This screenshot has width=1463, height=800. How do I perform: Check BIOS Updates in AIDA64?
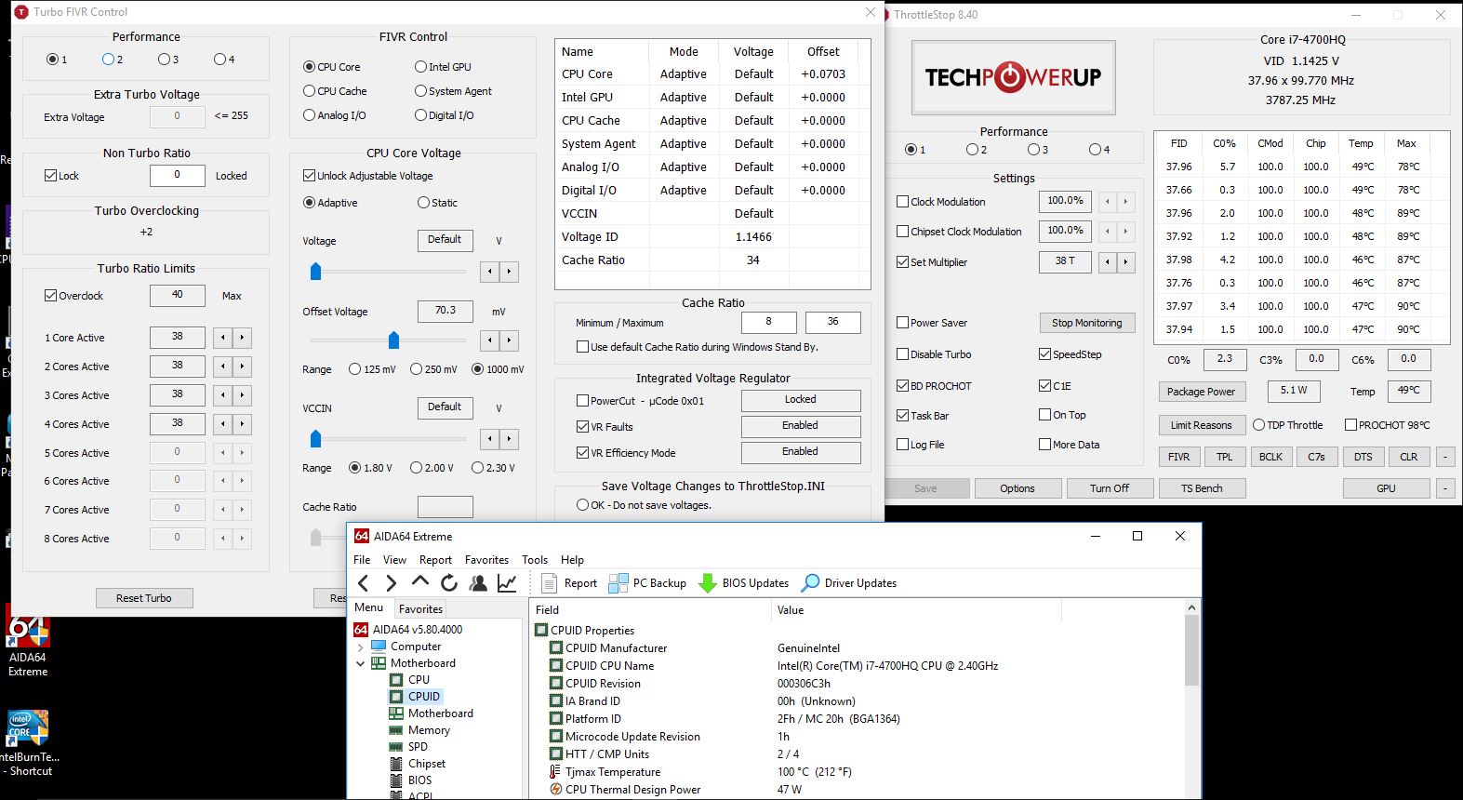coord(744,583)
